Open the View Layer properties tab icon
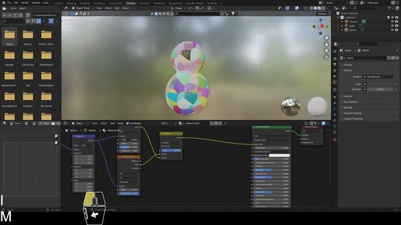 [x=335, y=70]
